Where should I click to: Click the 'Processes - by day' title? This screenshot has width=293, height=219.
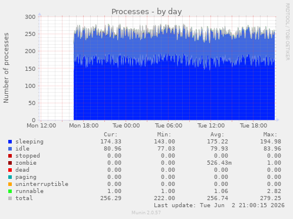click(x=147, y=12)
